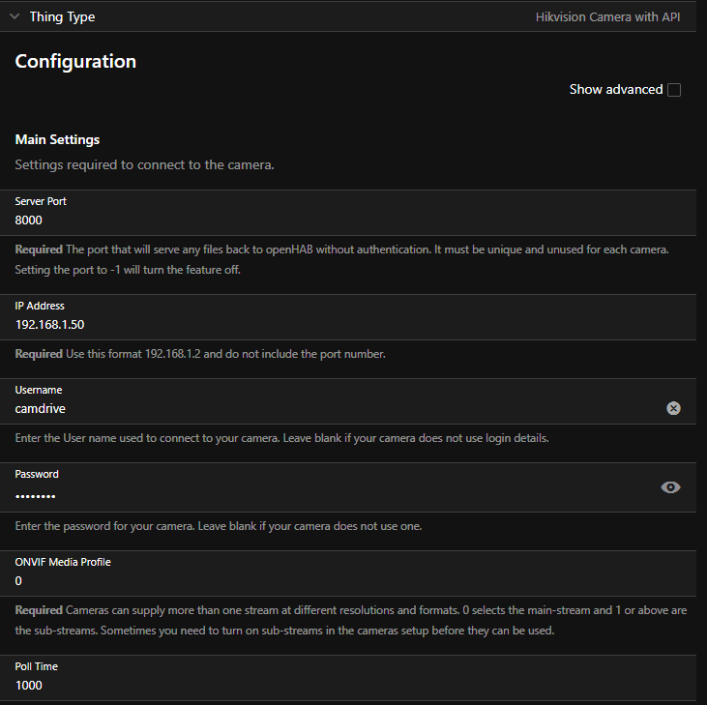707x705 pixels.
Task: Enable the Show advanced checkbox
Action: tap(674, 90)
